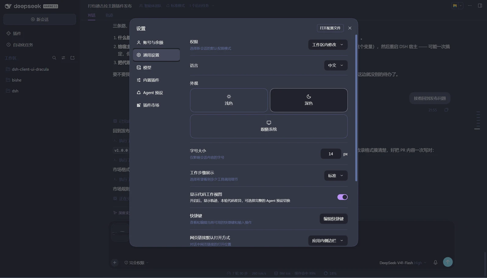The width and height of the screenshot is (487, 278).
Task: Click the copy icon below the 21:55 message
Action: click(446, 110)
